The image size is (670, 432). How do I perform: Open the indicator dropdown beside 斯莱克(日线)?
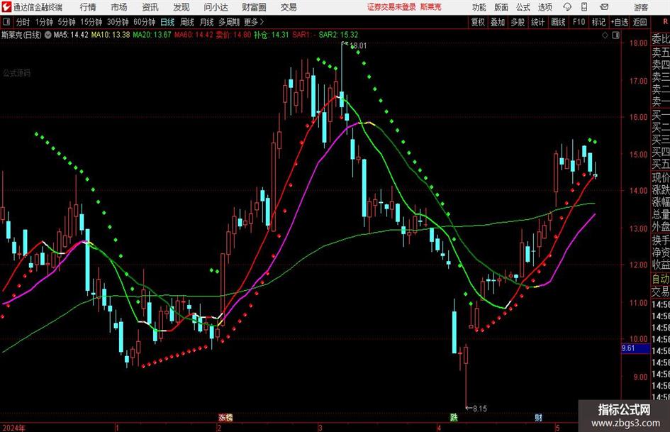pos(48,35)
